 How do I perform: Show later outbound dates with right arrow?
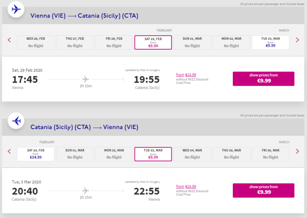click(297, 40)
